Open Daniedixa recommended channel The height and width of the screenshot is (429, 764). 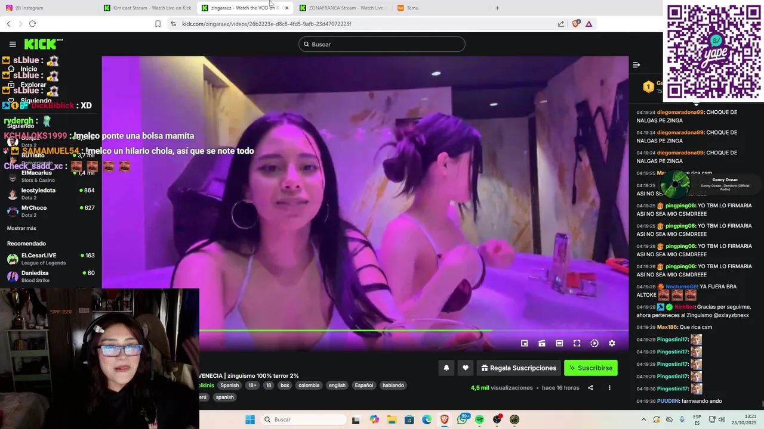(51, 276)
